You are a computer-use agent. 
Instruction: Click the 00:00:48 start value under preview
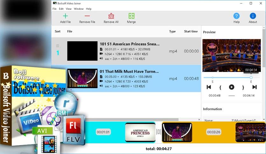point(214,95)
